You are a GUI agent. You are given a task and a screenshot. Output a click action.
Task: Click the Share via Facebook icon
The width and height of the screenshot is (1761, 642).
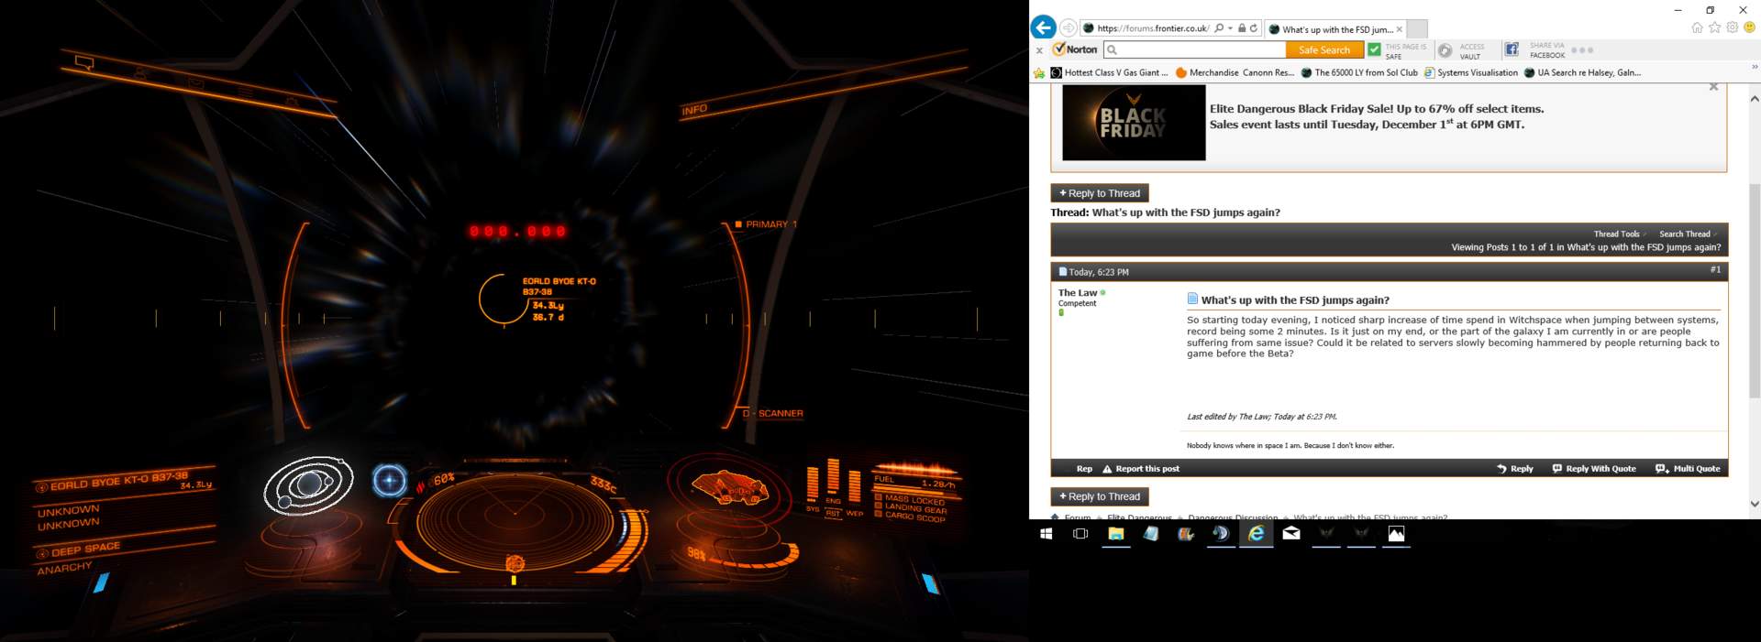(1512, 49)
